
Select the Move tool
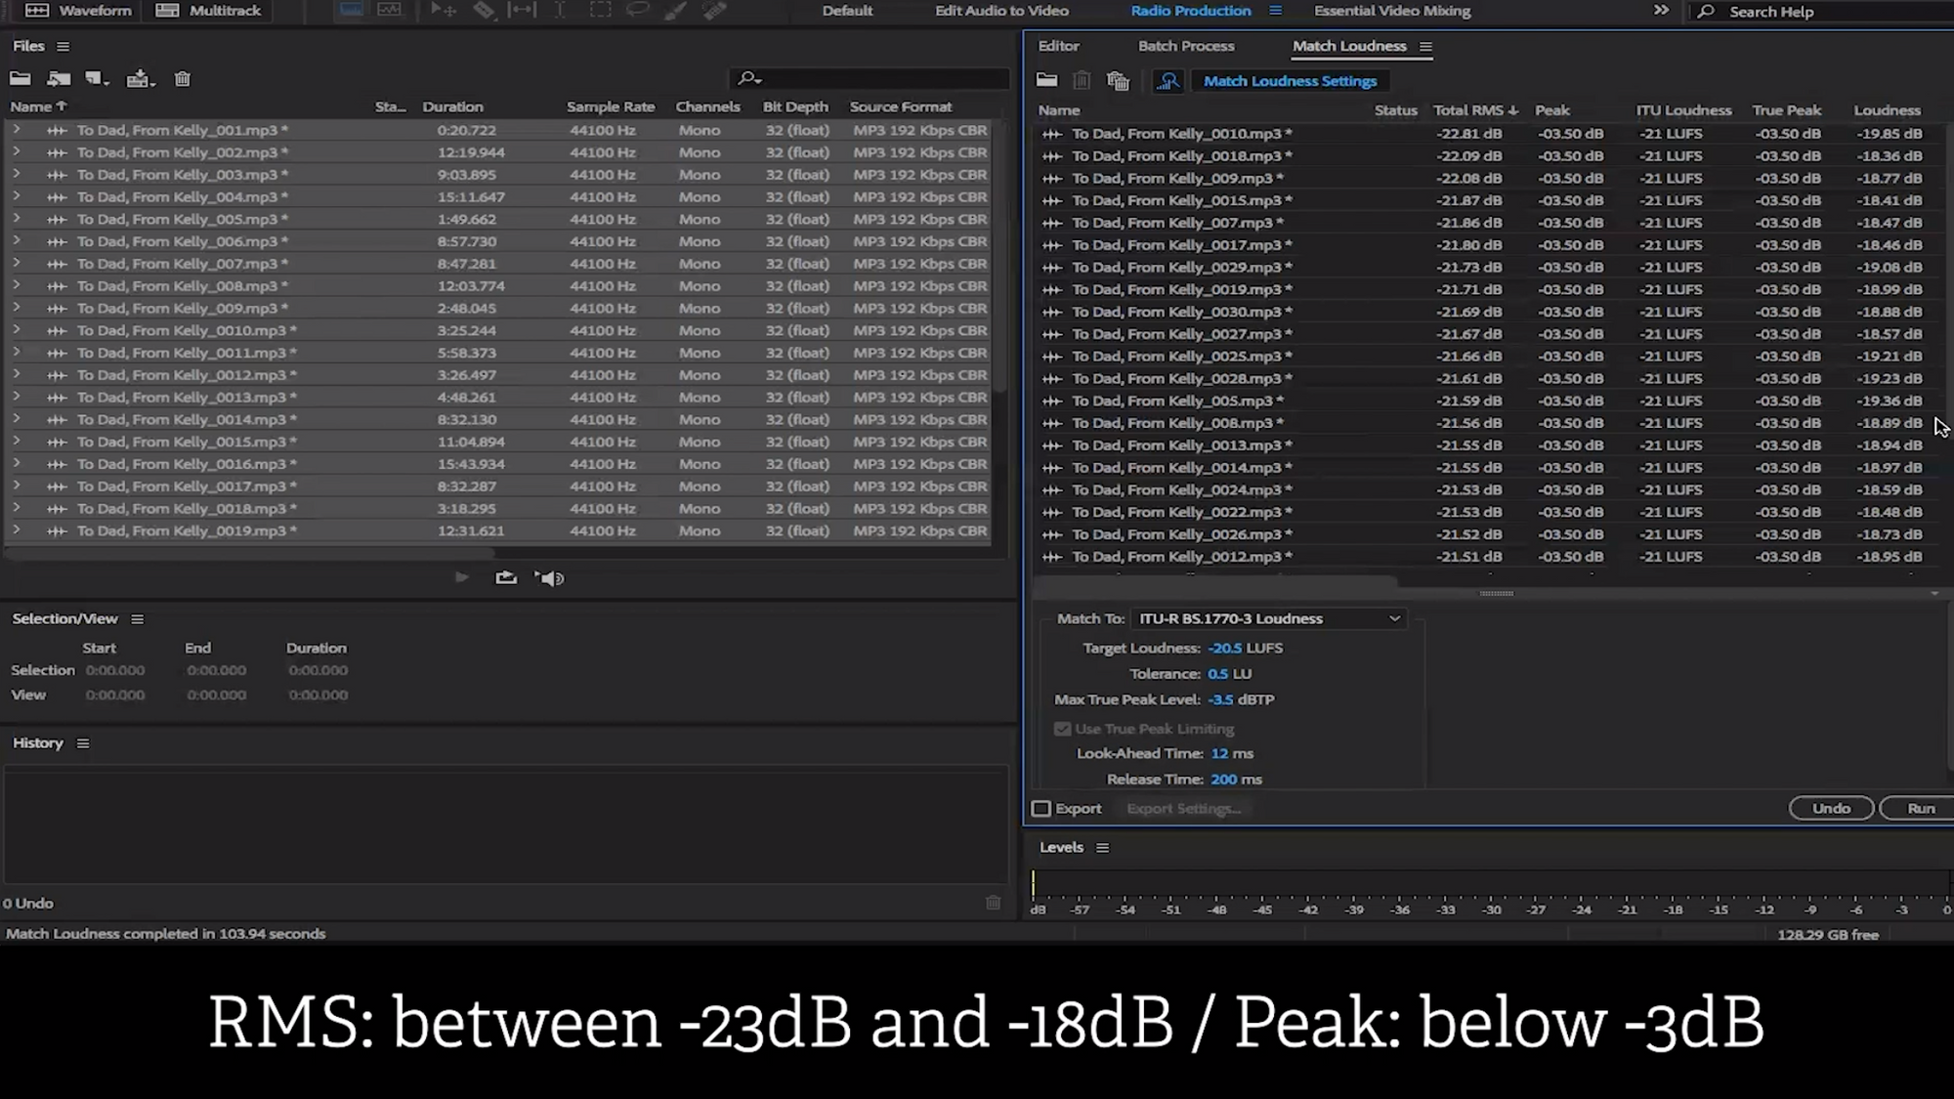coord(444,10)
